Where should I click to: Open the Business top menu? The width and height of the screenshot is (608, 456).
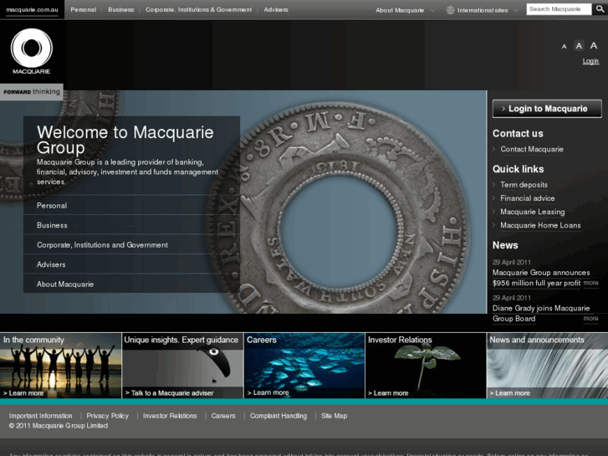point(121,10)
